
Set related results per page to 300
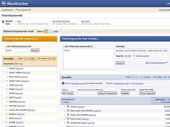click(x=54, y=58)
